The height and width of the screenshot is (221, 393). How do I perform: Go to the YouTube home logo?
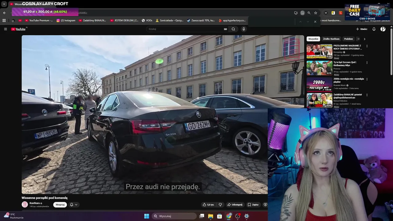(x=19, y=29)
